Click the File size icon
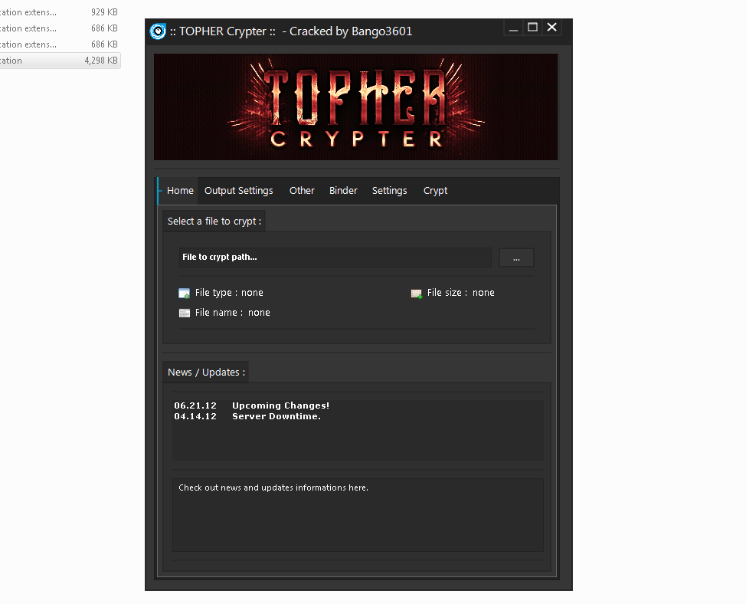Viewport: 746px width, 604px height. pos(417,294)
